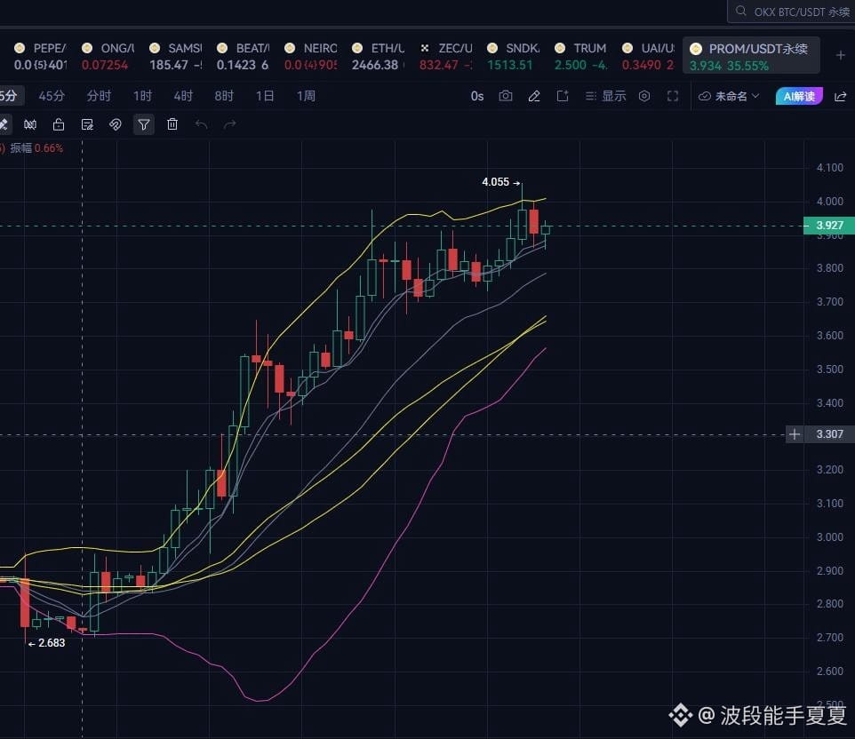Click the current price tag 3.927
The image size is (855, 739).
coord(829,226)
